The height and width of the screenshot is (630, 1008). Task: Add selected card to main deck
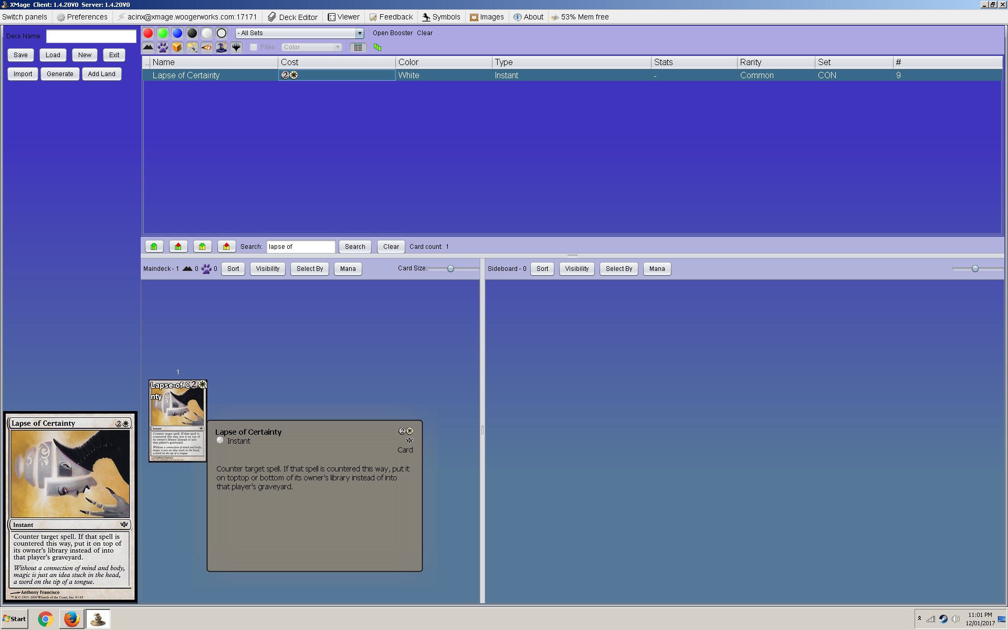[154, 246]
